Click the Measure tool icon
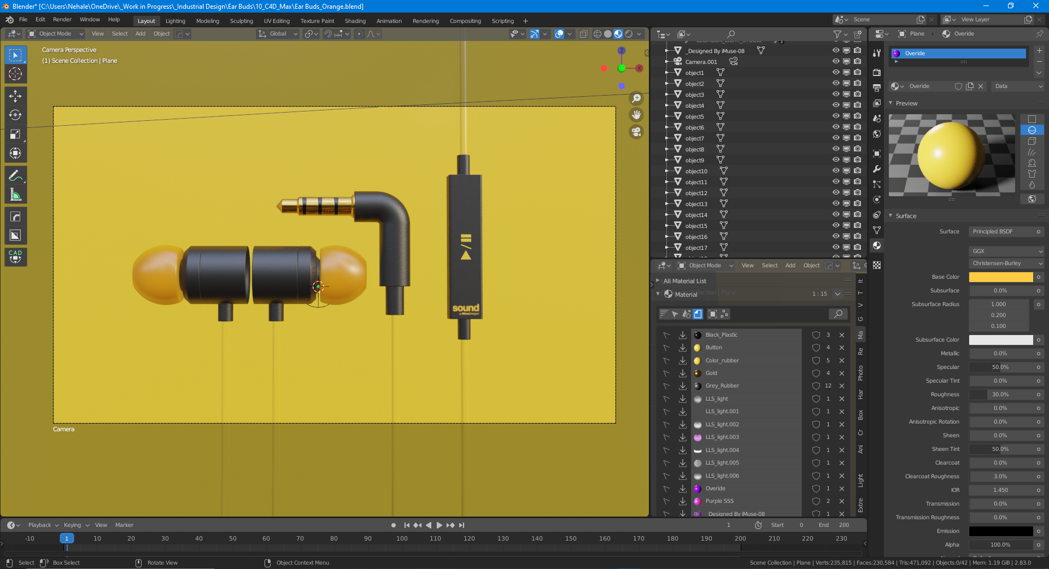 pos(15,195)
